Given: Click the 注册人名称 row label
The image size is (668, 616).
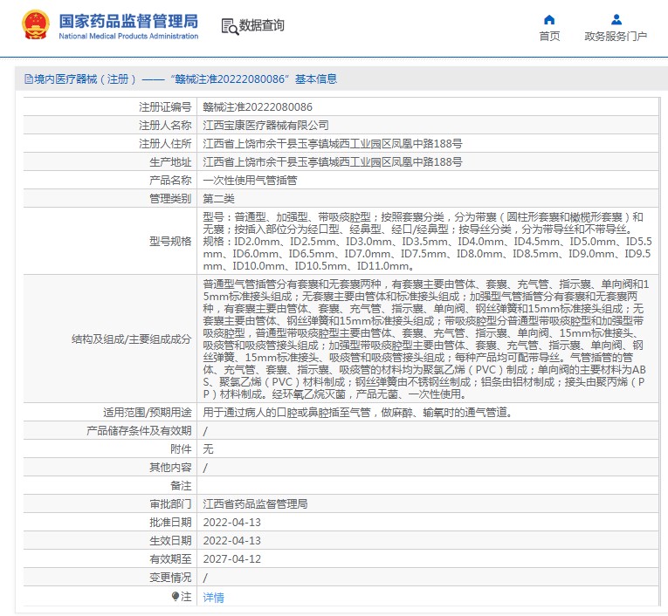Looking at the screenshot, I should [x=165, y=125].
